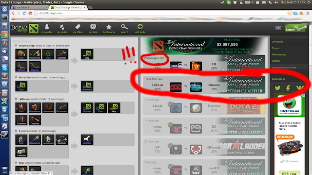The width and height of the screenshot is (312, 175).
Task: Click the Any item NicoleSanity wants
Action: [87, 54]
